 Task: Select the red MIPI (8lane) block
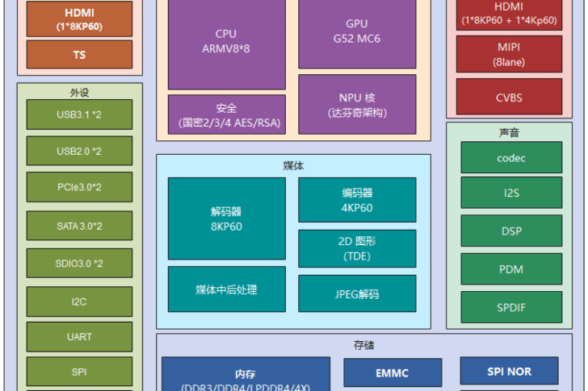pos(509,54)
